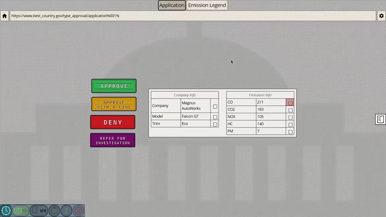Screen dimensions: 386x217
Task: Tick the Company Magnus AutoWorks checkbox
Action: (x=215, y=107)
